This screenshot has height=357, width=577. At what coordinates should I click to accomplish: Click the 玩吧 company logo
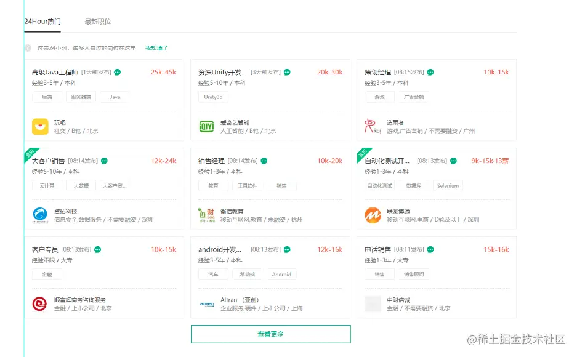[x=40, y=126]
